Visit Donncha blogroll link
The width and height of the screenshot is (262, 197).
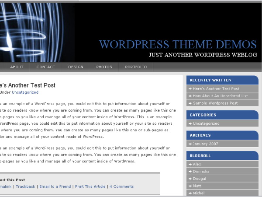201,171
